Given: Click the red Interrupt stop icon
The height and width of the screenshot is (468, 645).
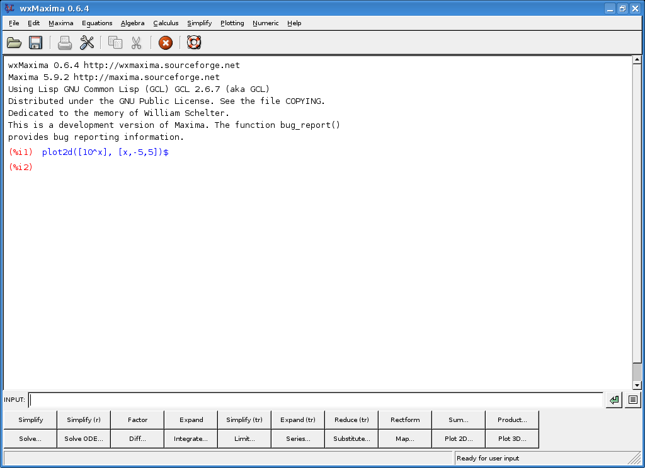Looking at the screenshot, I should click(x=166, y=43).
